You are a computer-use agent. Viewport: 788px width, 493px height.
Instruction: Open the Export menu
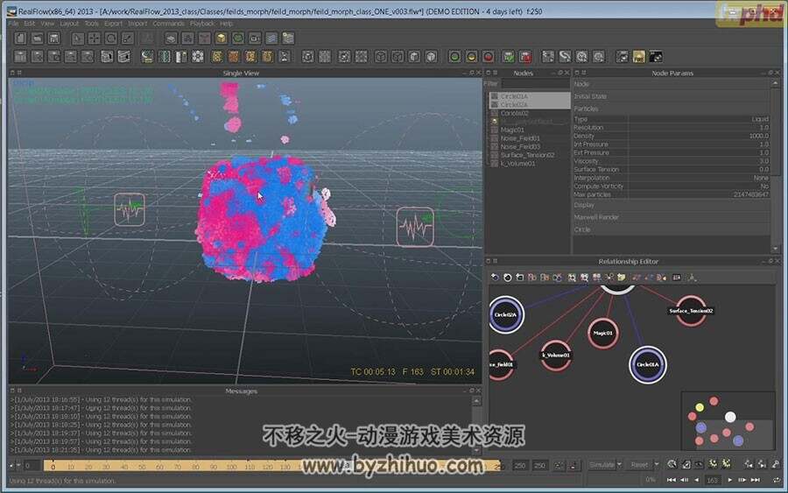point(113,24)
